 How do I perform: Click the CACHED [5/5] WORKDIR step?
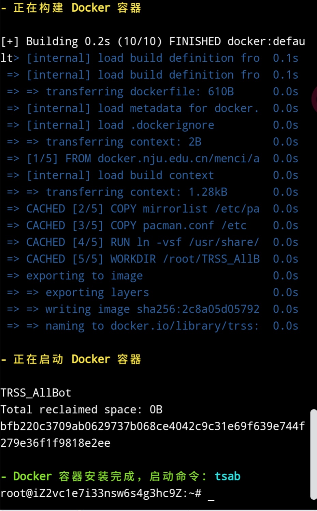(143, 259)
